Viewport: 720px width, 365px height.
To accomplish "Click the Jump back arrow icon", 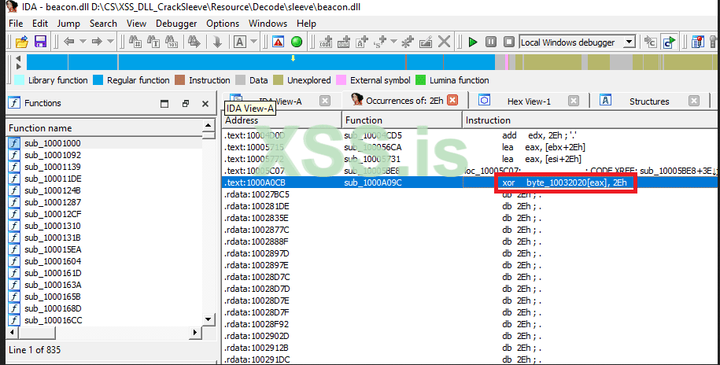I will click(68, 42).
